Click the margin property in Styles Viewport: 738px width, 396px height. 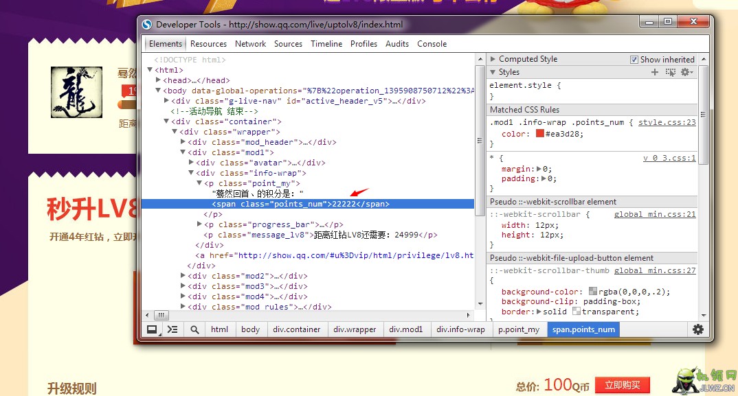pyautogui.click(x=526, y=169)
